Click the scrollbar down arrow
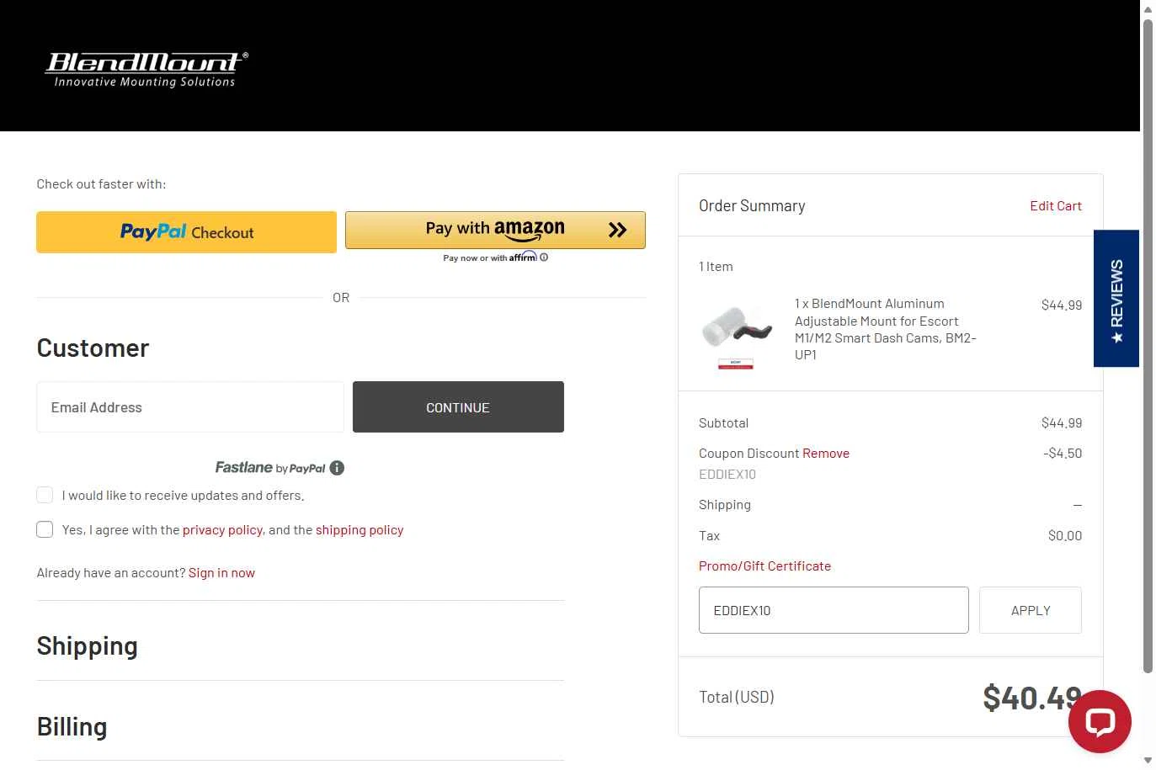 coord(1148,761)
